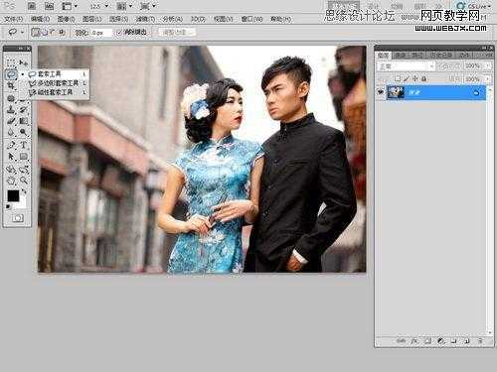Select the Horizontal Type tool
Image resolution: width=497 pixels, height=372 pixels.
[x=24, y=145]
